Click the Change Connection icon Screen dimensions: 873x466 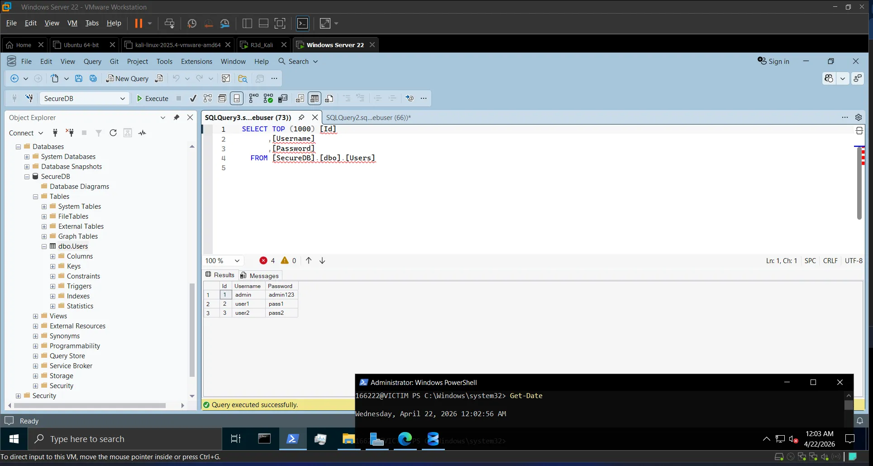point(29,98)
